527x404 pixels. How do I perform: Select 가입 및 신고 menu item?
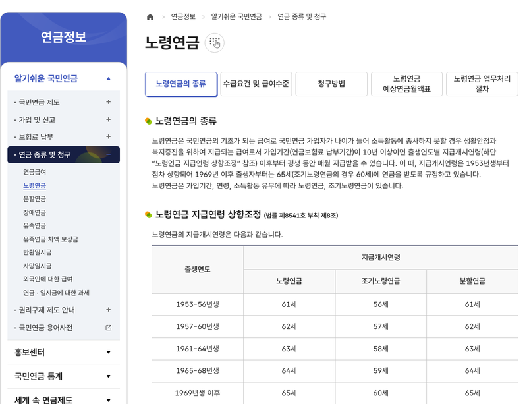pyautogui.click(x=37, y=120)
